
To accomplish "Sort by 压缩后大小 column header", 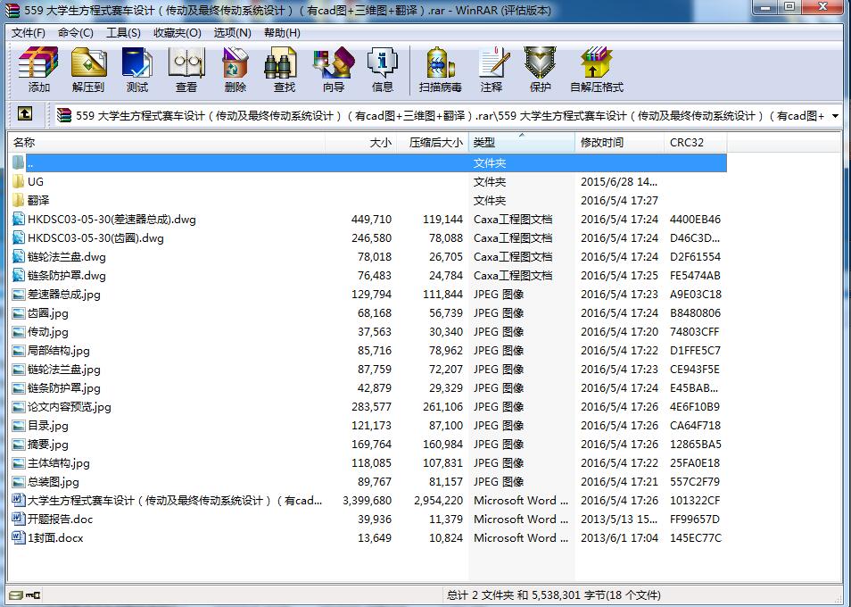I will coord(432,142).
